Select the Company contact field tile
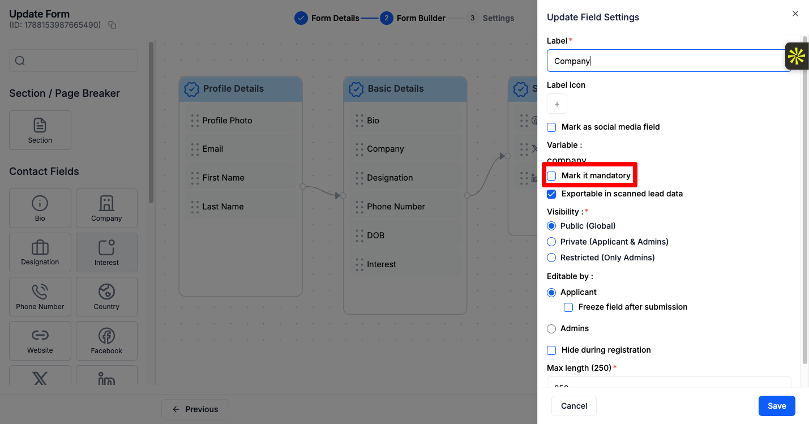 pos(106,208)
